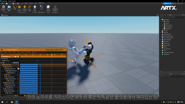Open the animation editor plugin icon
Image resolution: width=185 pixels, height=104 pixels.
pos(55,7)
